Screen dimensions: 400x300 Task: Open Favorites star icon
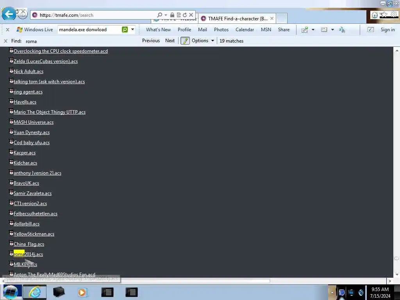[x=384, y=15]
